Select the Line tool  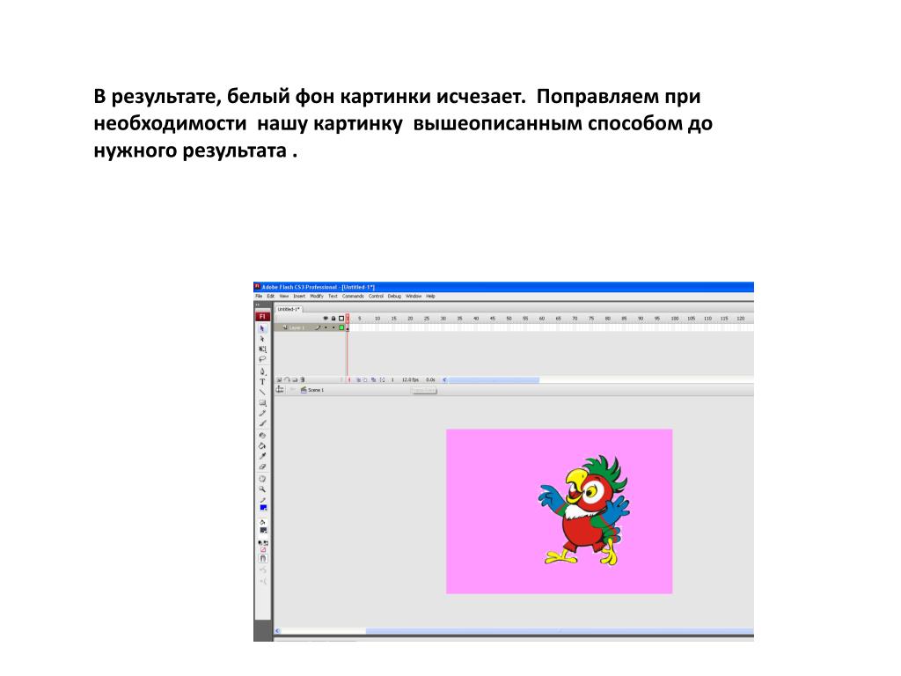pyautogui.click(x=262, y=392)
